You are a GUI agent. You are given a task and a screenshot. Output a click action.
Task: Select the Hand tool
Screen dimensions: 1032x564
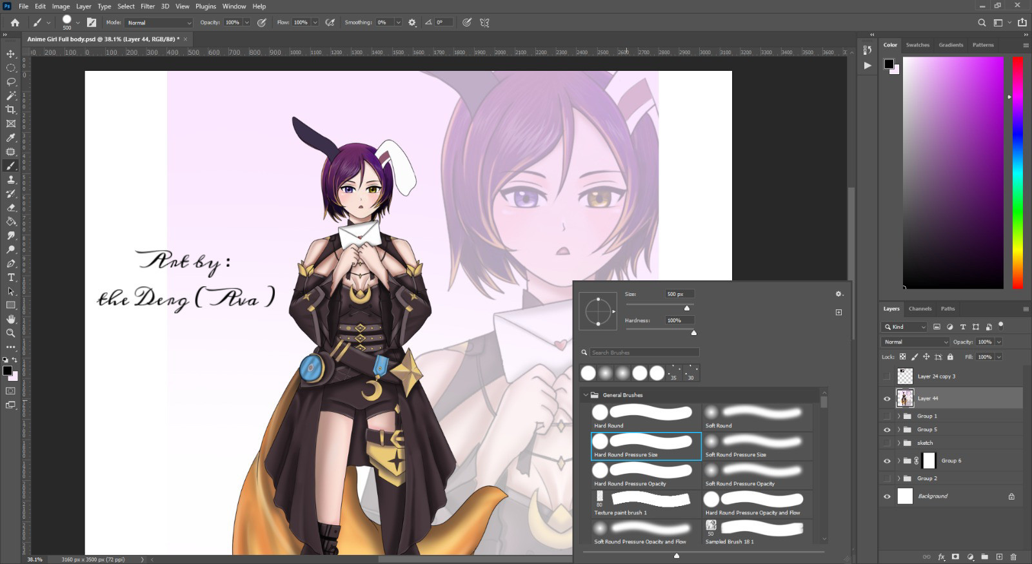(x=11, y=319)
